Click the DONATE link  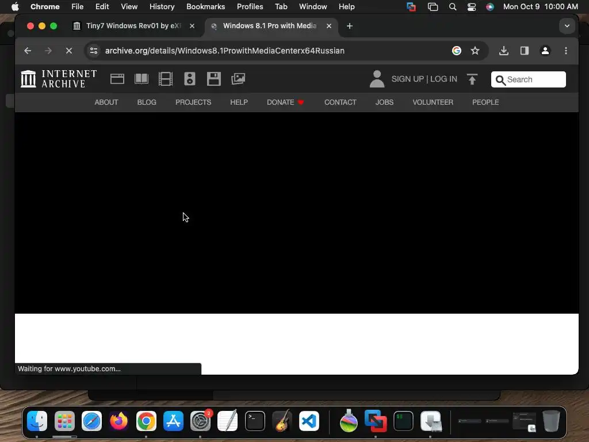click(x=285, y=102)
